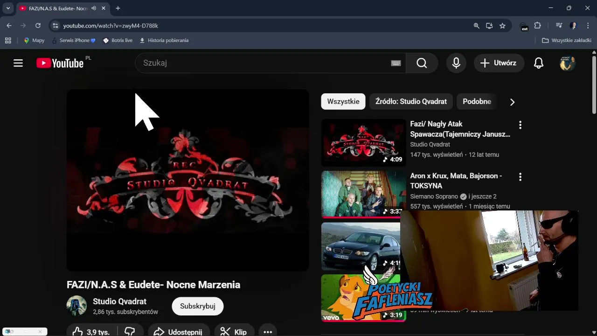This screenshot has height=336, width=597.
Task: Open the zoom magnifier icon in address bar
Action: tap(476, 26)
